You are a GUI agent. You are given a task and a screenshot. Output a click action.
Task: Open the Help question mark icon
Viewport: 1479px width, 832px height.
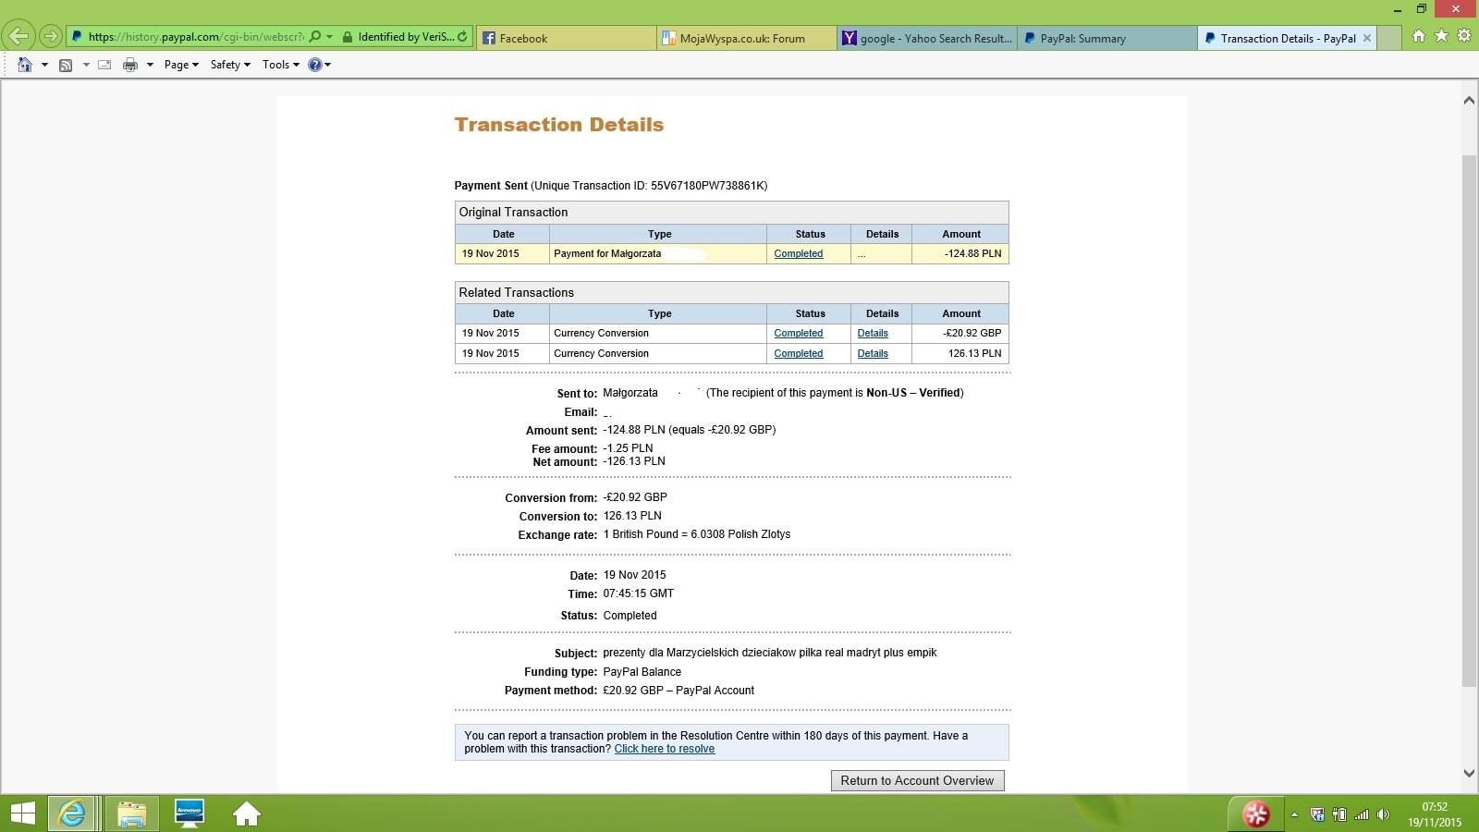tap(315, 65)
